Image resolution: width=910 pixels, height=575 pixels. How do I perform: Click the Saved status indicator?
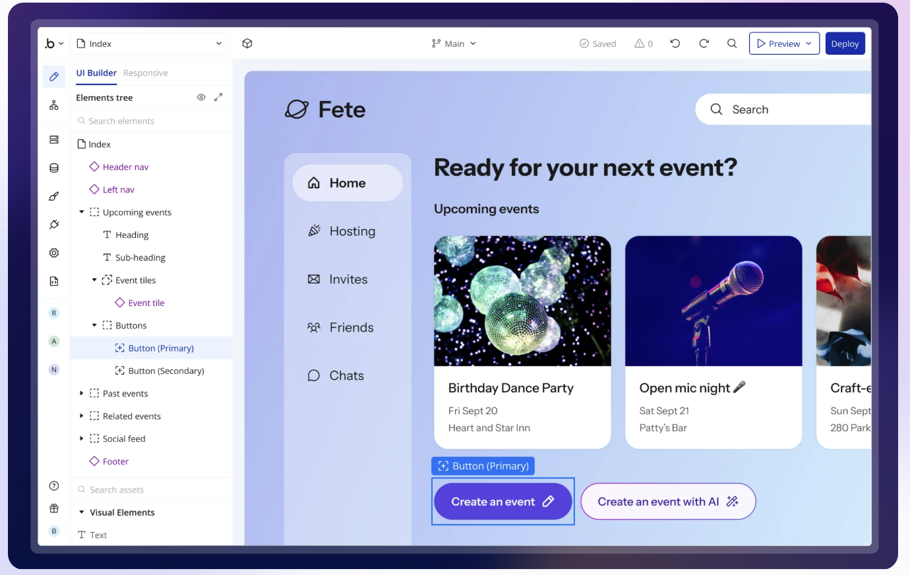tap(597, 44)
